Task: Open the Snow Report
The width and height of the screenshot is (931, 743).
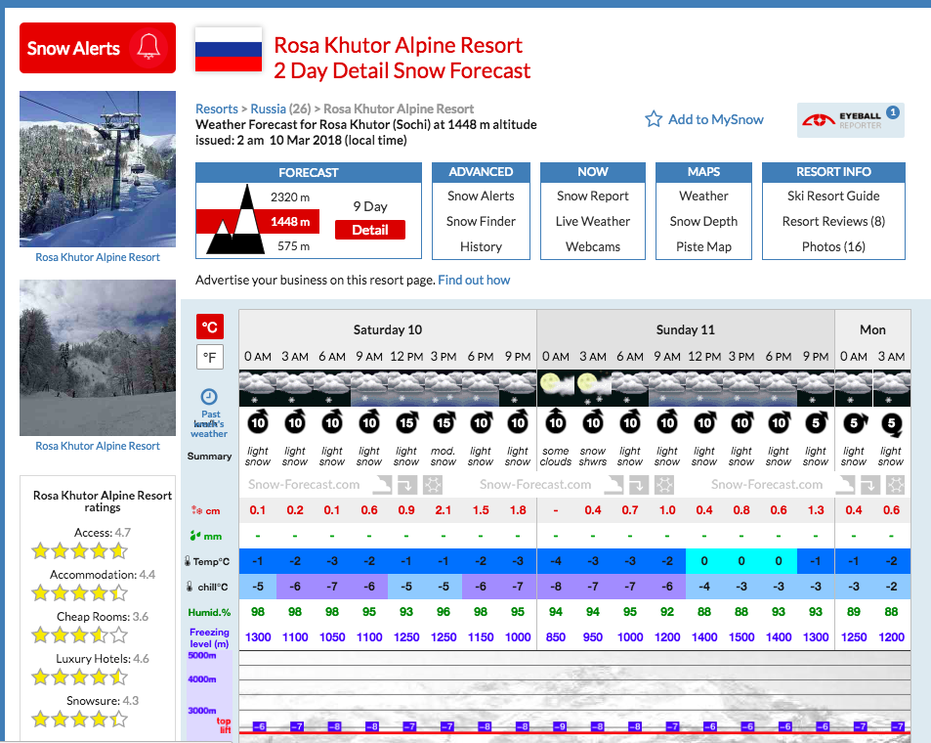Action: click(x=593, y=197)
